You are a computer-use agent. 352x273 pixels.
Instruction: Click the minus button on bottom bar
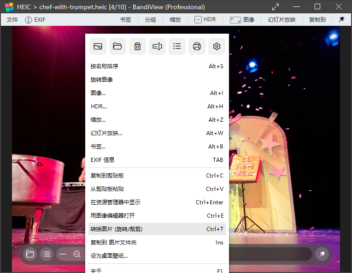point(63,254)
